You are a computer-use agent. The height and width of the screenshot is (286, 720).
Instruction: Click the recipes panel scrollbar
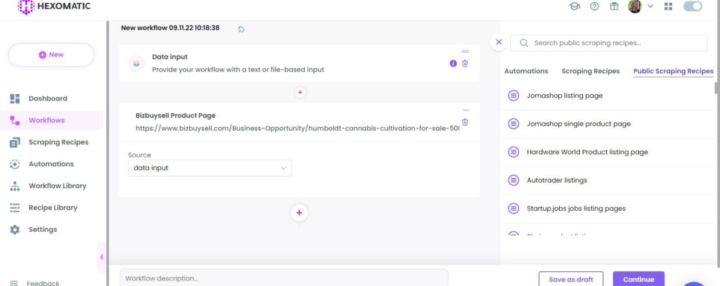pyautogui.click(x=716, y=88)
